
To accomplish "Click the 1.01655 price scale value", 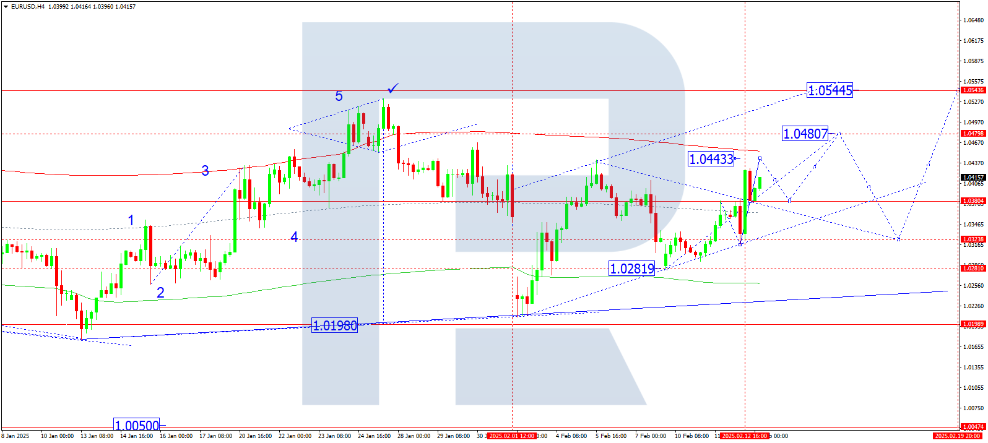I will click(x=974, y=347).
